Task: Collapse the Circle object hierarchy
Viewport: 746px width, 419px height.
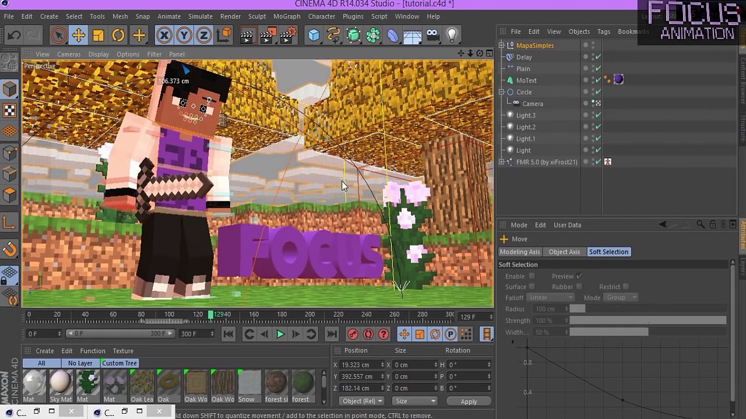Action: point(502,92)
